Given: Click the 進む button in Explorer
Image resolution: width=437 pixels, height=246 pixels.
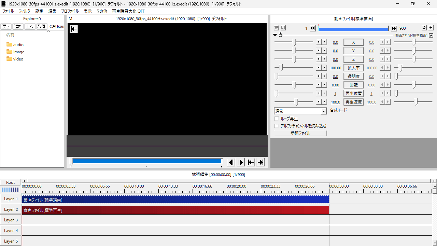Looking at the screenshot, I should (18, 26).
